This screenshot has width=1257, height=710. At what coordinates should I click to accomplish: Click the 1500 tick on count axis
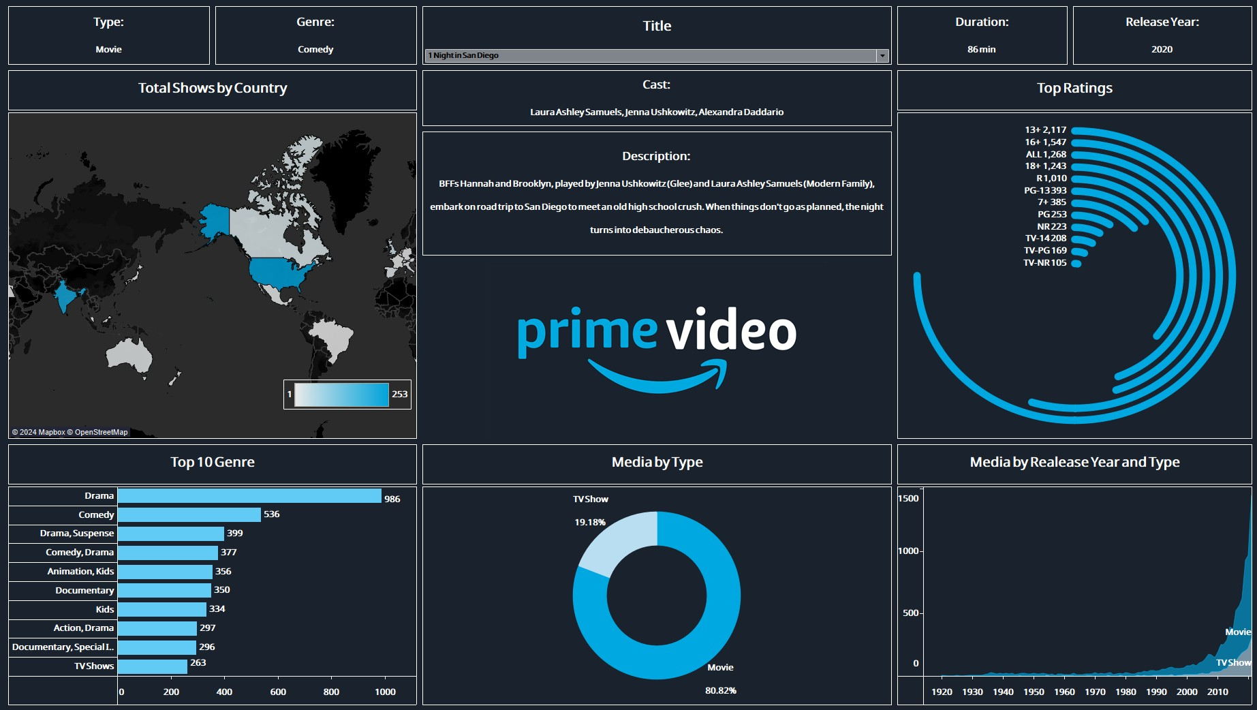point(908,499)
